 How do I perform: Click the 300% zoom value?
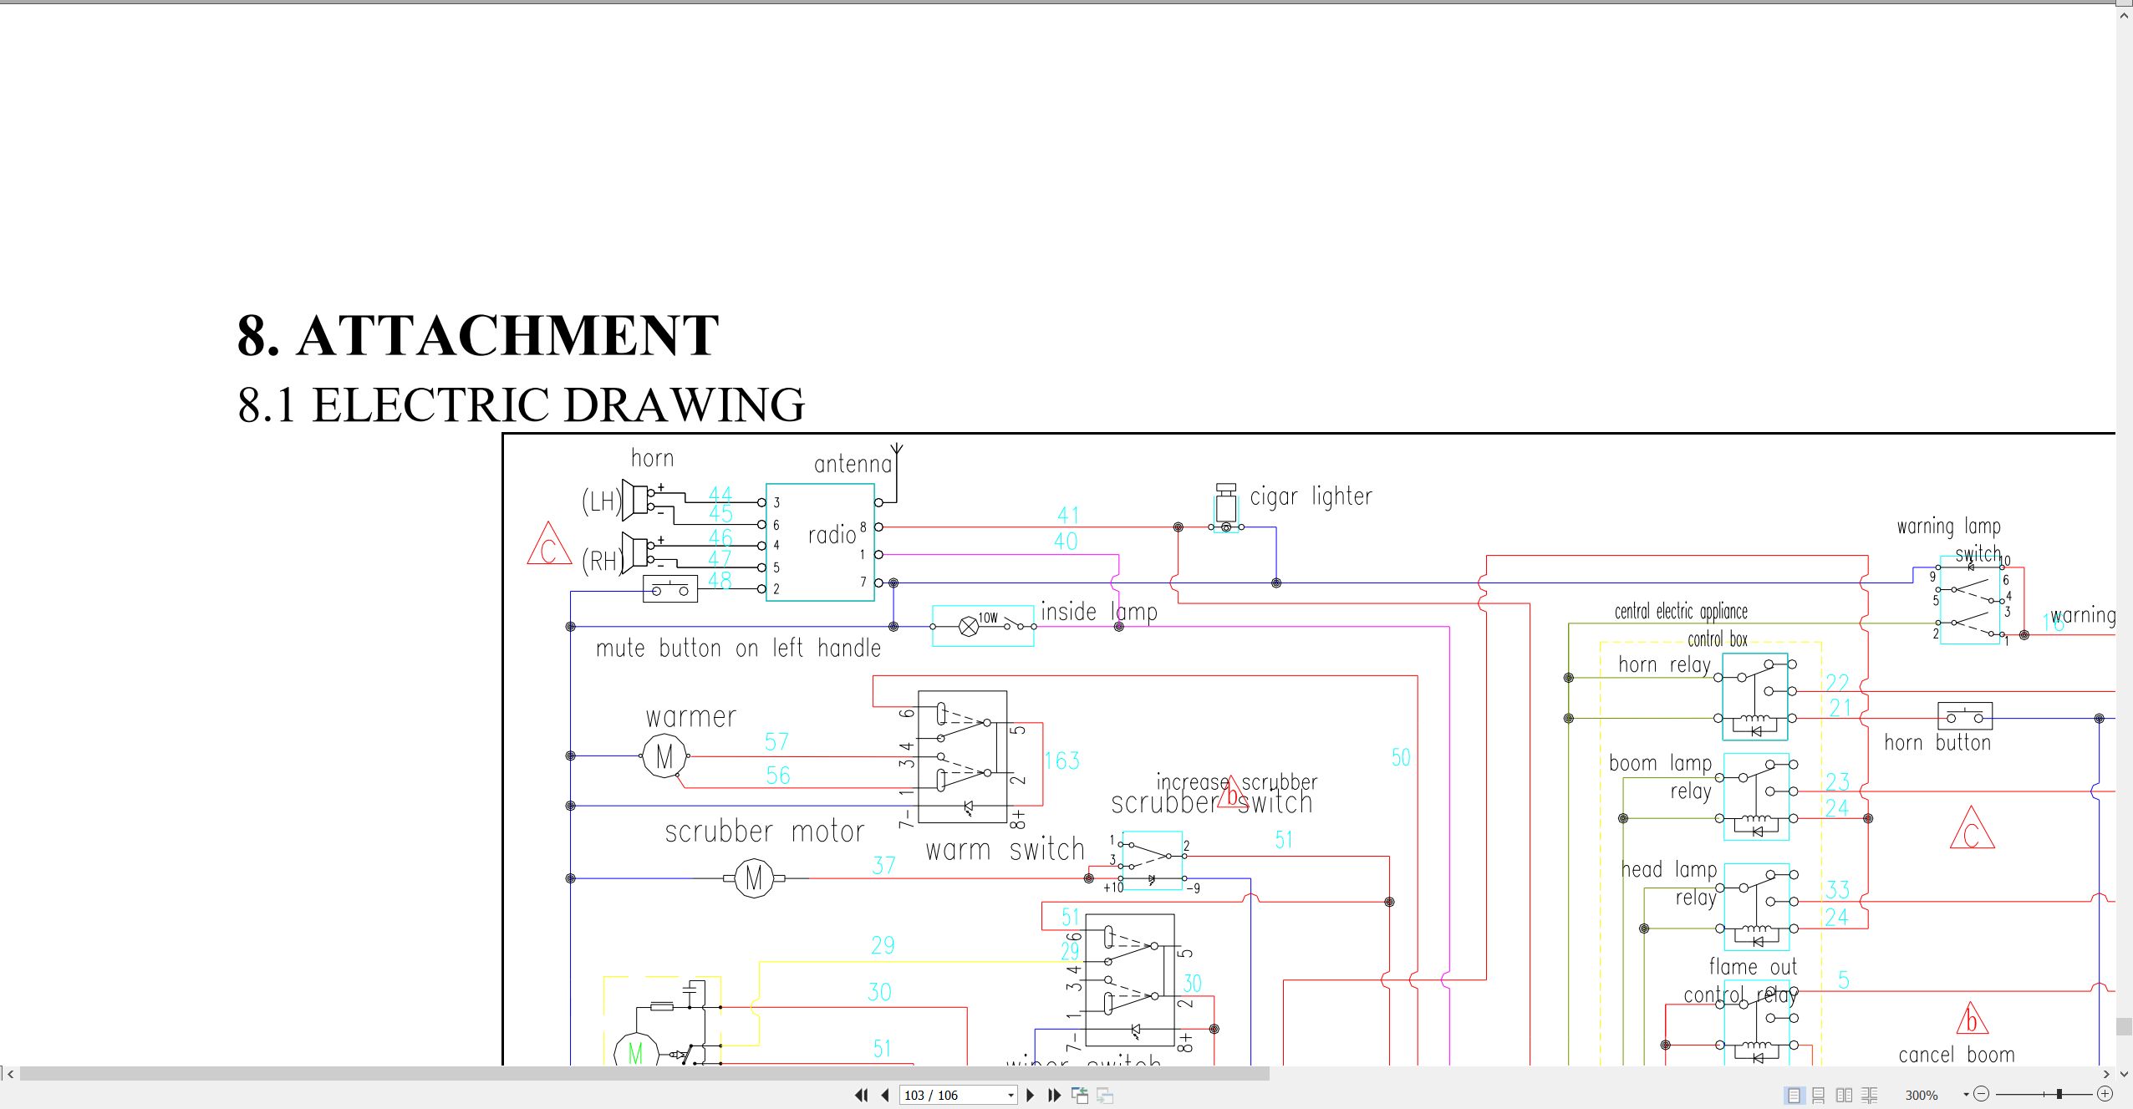click(x=1922, y=1095)
